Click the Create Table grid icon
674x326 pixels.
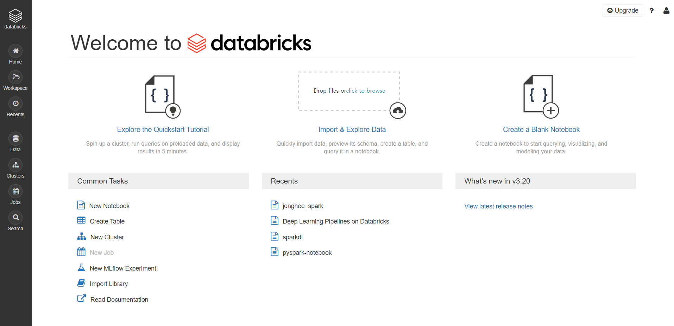point(81,220)
